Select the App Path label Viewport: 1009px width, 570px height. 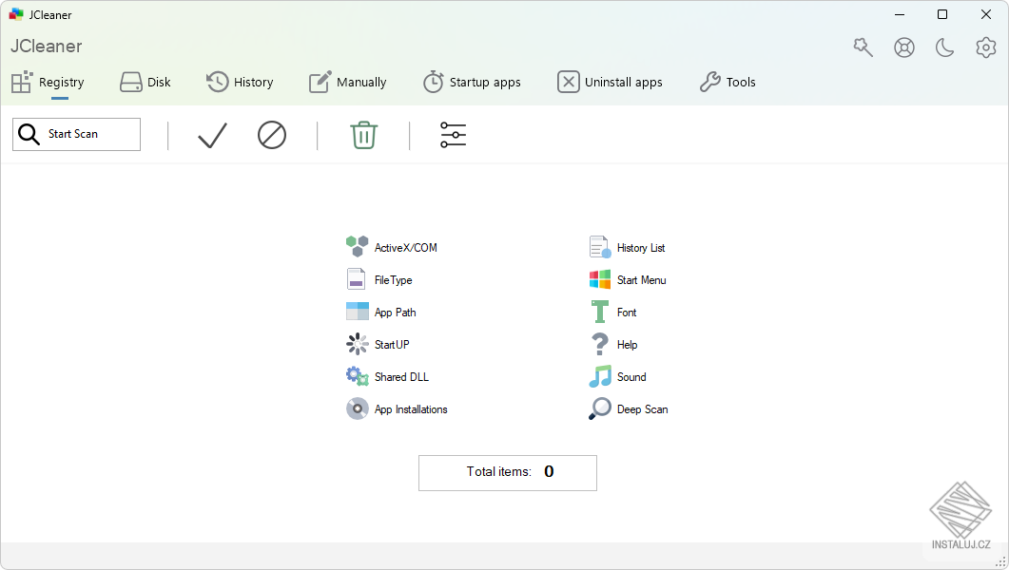(x=395, y=313)
